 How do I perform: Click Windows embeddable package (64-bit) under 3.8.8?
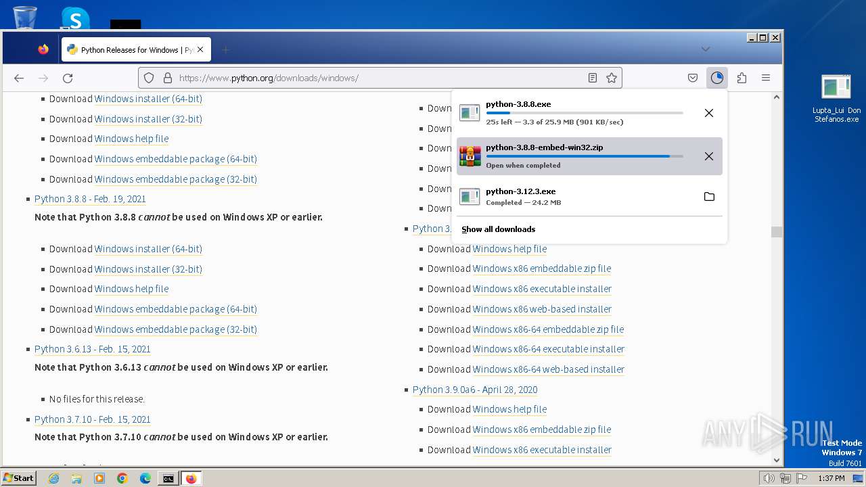(176, 309)
